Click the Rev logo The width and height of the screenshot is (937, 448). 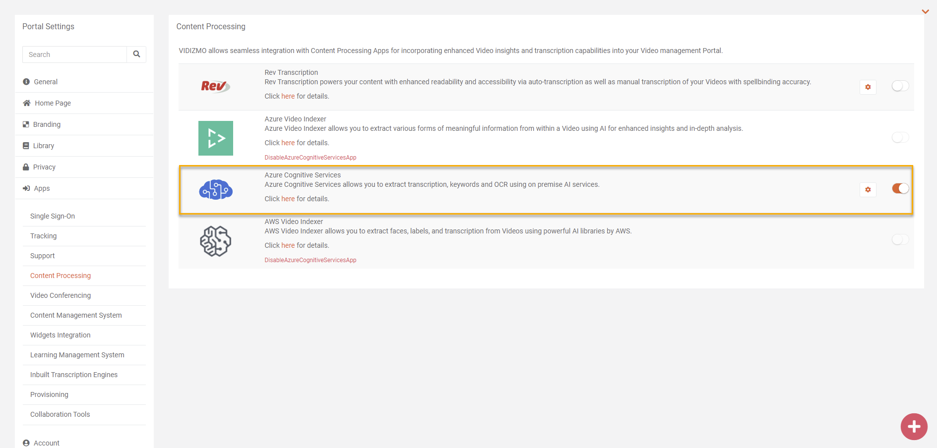pyautogui.click(x=215, y=87)
